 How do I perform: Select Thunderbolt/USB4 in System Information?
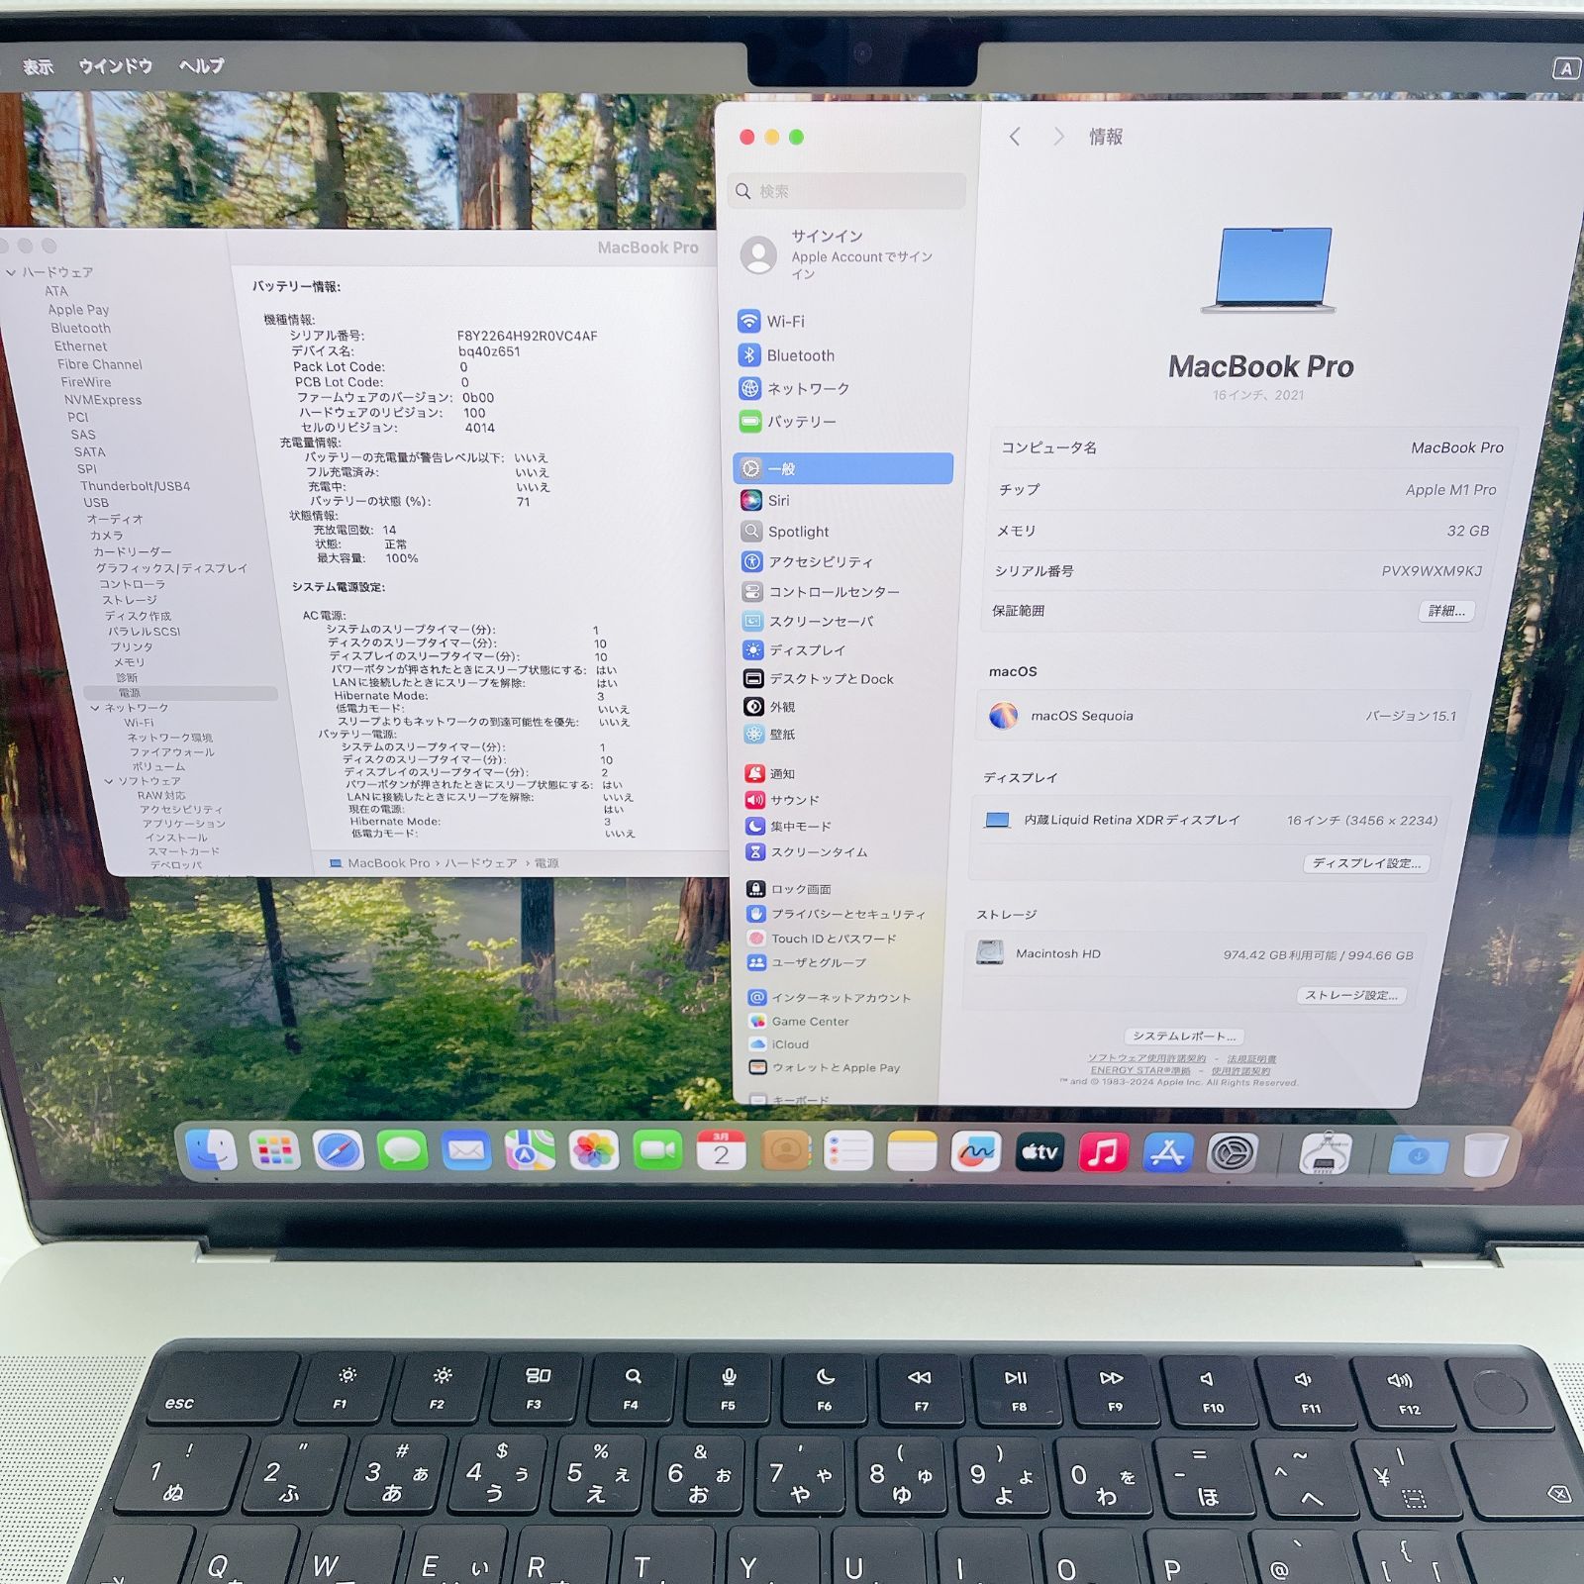135,486
